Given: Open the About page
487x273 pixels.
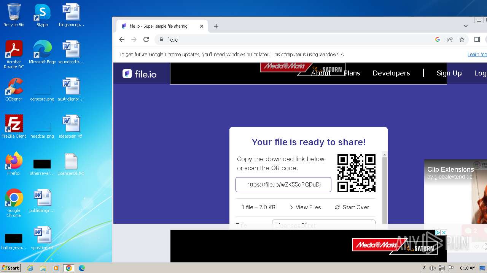Looking at the screenshot, I should (x=321, y=73).
